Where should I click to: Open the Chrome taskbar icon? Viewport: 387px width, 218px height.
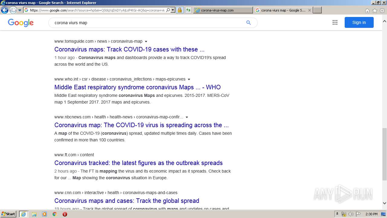54,214
